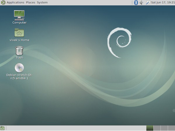Toggle the show desktop button

point(2,128)
